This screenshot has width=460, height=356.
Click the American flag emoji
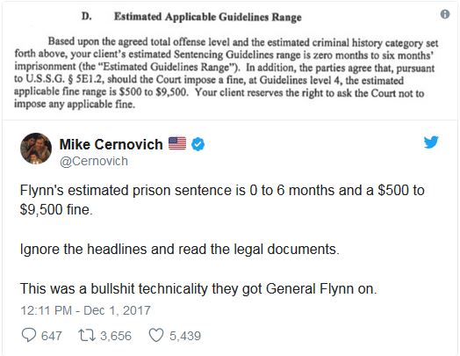[x=177, y=143]
